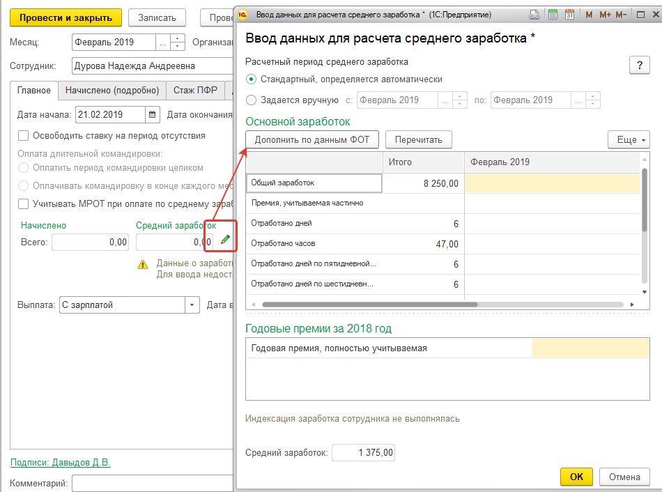Select Оплачивать командировку в конце каждого месяца
This screenshot has width=662, height=492.
(23, 186)
